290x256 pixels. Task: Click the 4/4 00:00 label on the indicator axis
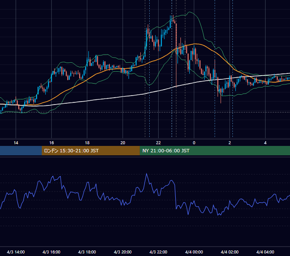point(194,252)
